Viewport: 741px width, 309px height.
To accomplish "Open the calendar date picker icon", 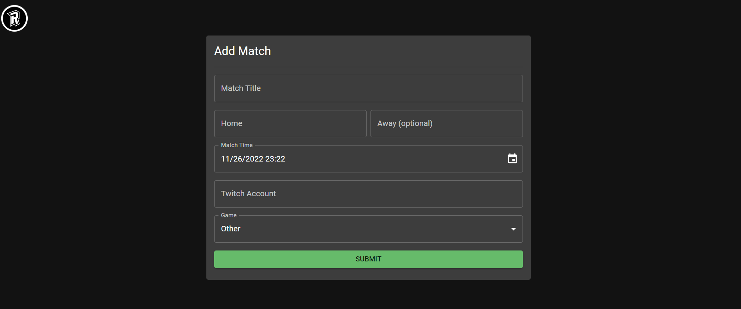I will coord(512,158).
